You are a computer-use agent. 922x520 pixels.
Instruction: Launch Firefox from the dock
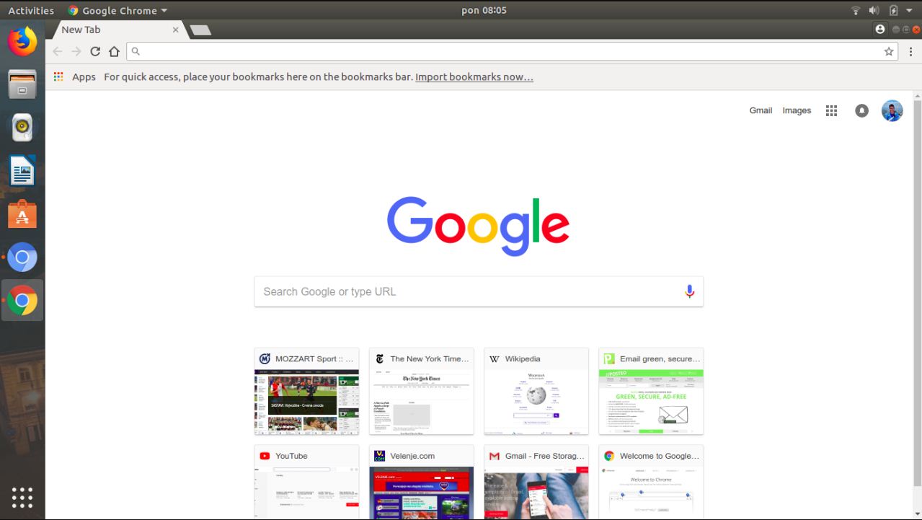22,40
